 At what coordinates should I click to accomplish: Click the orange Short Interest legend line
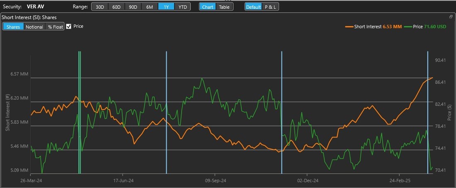coord(349,27)
